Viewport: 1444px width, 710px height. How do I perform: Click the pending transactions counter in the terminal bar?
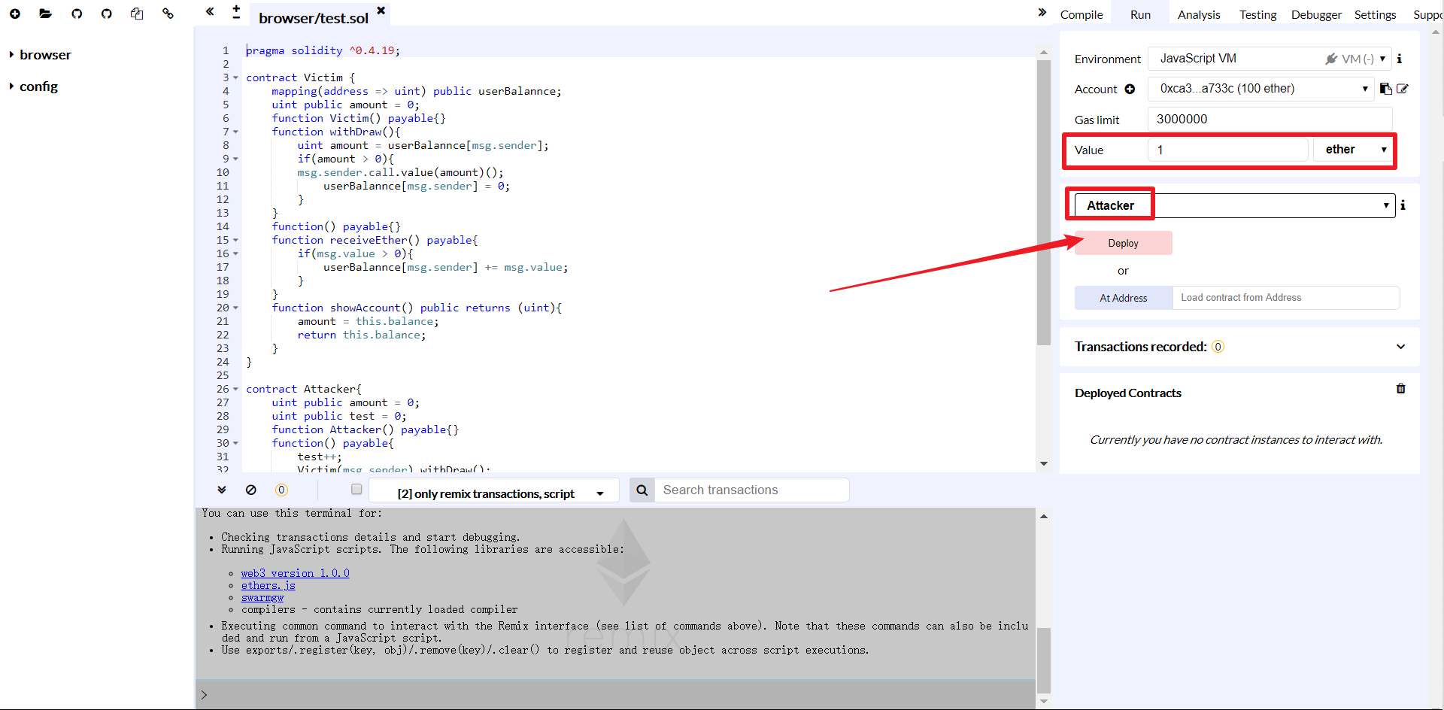click(281, 490)
